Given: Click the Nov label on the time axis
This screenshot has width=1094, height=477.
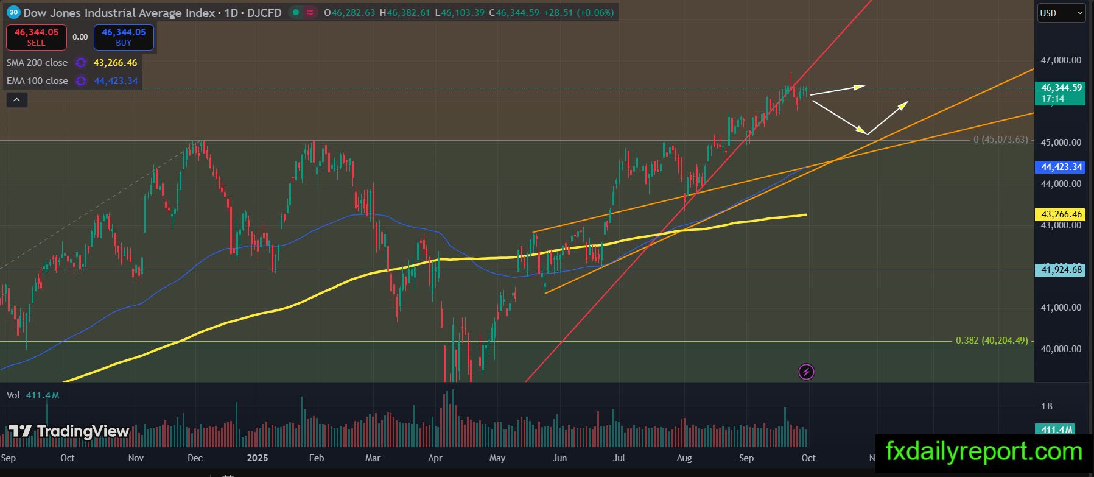Looking at the screenshot, I should tap(136, 458).
